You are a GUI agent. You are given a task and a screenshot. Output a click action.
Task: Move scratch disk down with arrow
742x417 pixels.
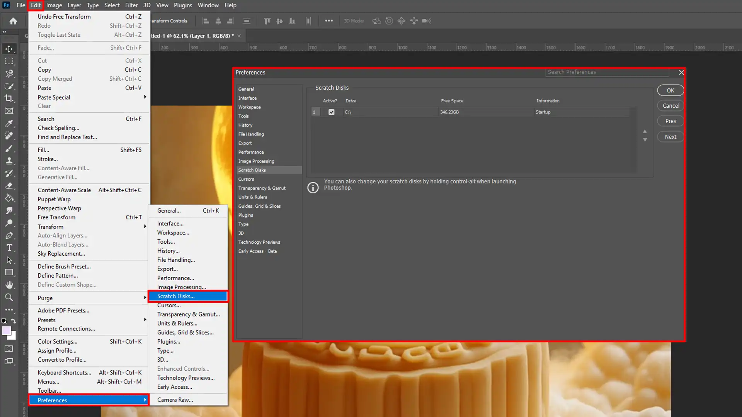point(645,140)
